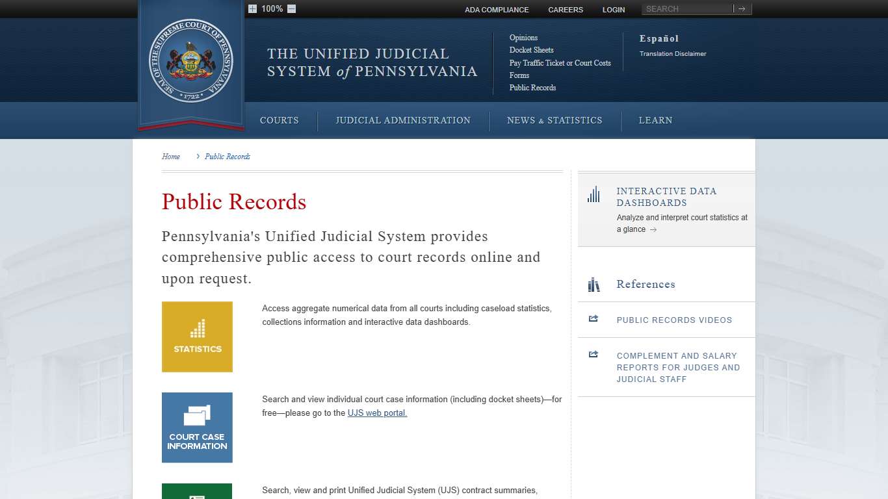The height and width of the screenshot is (499, 888).
Task: Decrease text size with the minus icon
Action: tap(291, 9)
